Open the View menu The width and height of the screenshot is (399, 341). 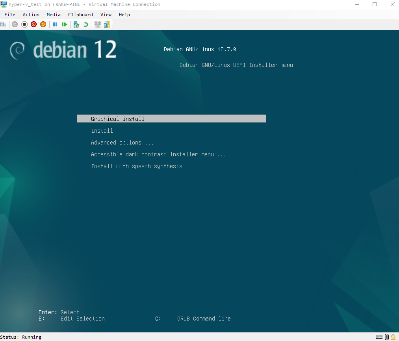coord(106,15)
